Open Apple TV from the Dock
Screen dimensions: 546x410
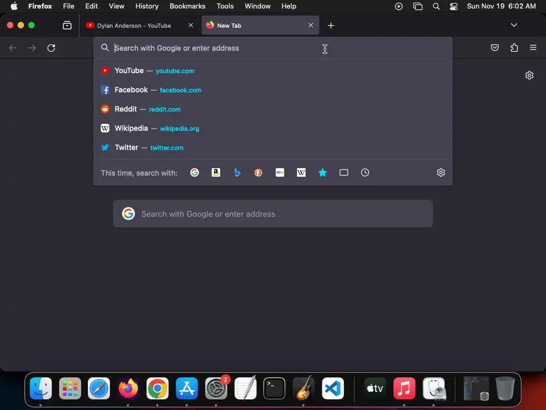tap(375, 389)
